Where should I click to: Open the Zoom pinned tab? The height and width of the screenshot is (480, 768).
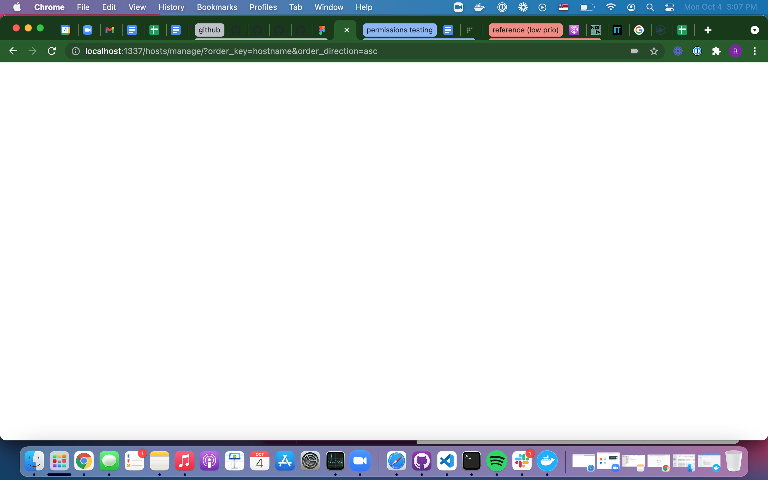[x=88, y=30]
